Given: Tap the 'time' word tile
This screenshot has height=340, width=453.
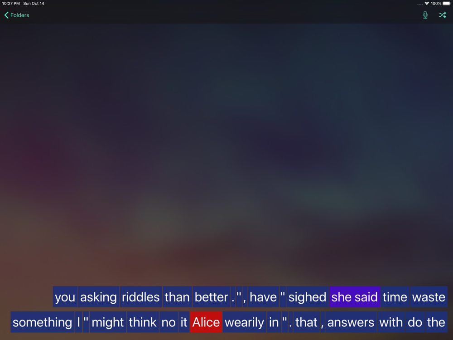Looking at the screenshot, I should pos(395,297).
